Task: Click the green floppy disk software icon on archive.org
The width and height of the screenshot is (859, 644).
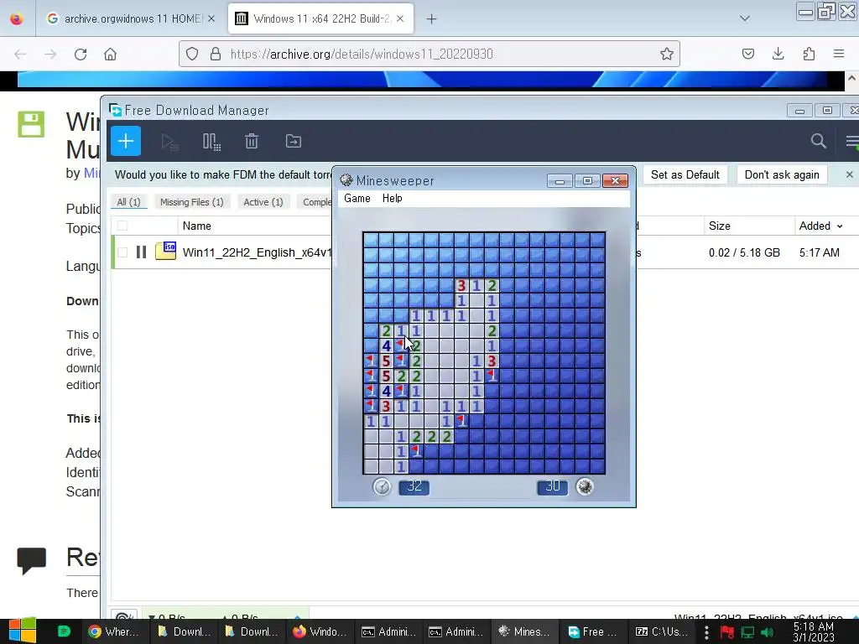Action: (31, 124)
